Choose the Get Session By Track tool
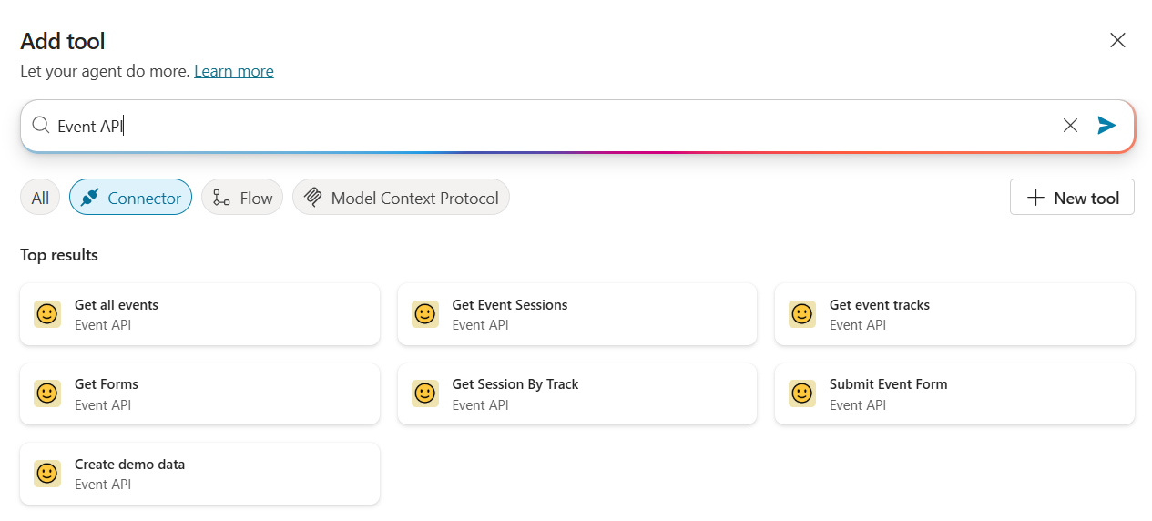 click(x=576, y=393)
